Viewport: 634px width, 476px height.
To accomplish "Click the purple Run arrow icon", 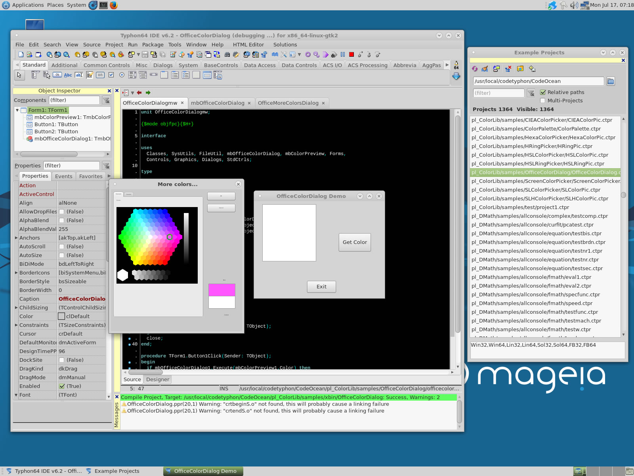I will point(325,55).
